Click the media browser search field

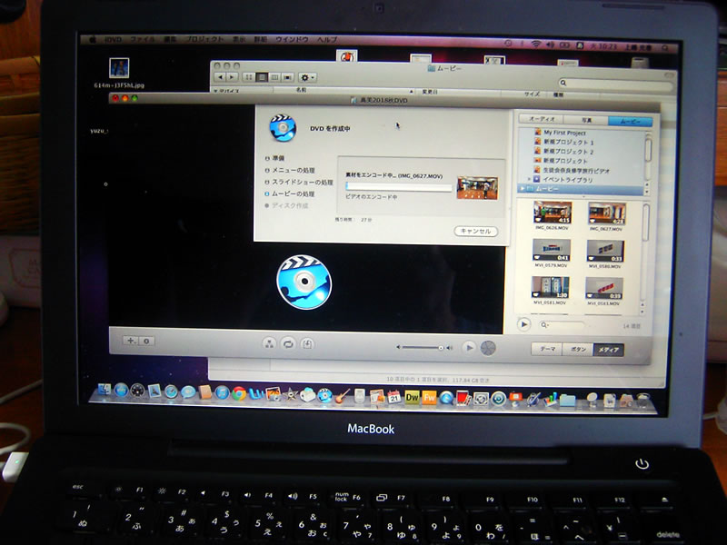coord(562,325)
